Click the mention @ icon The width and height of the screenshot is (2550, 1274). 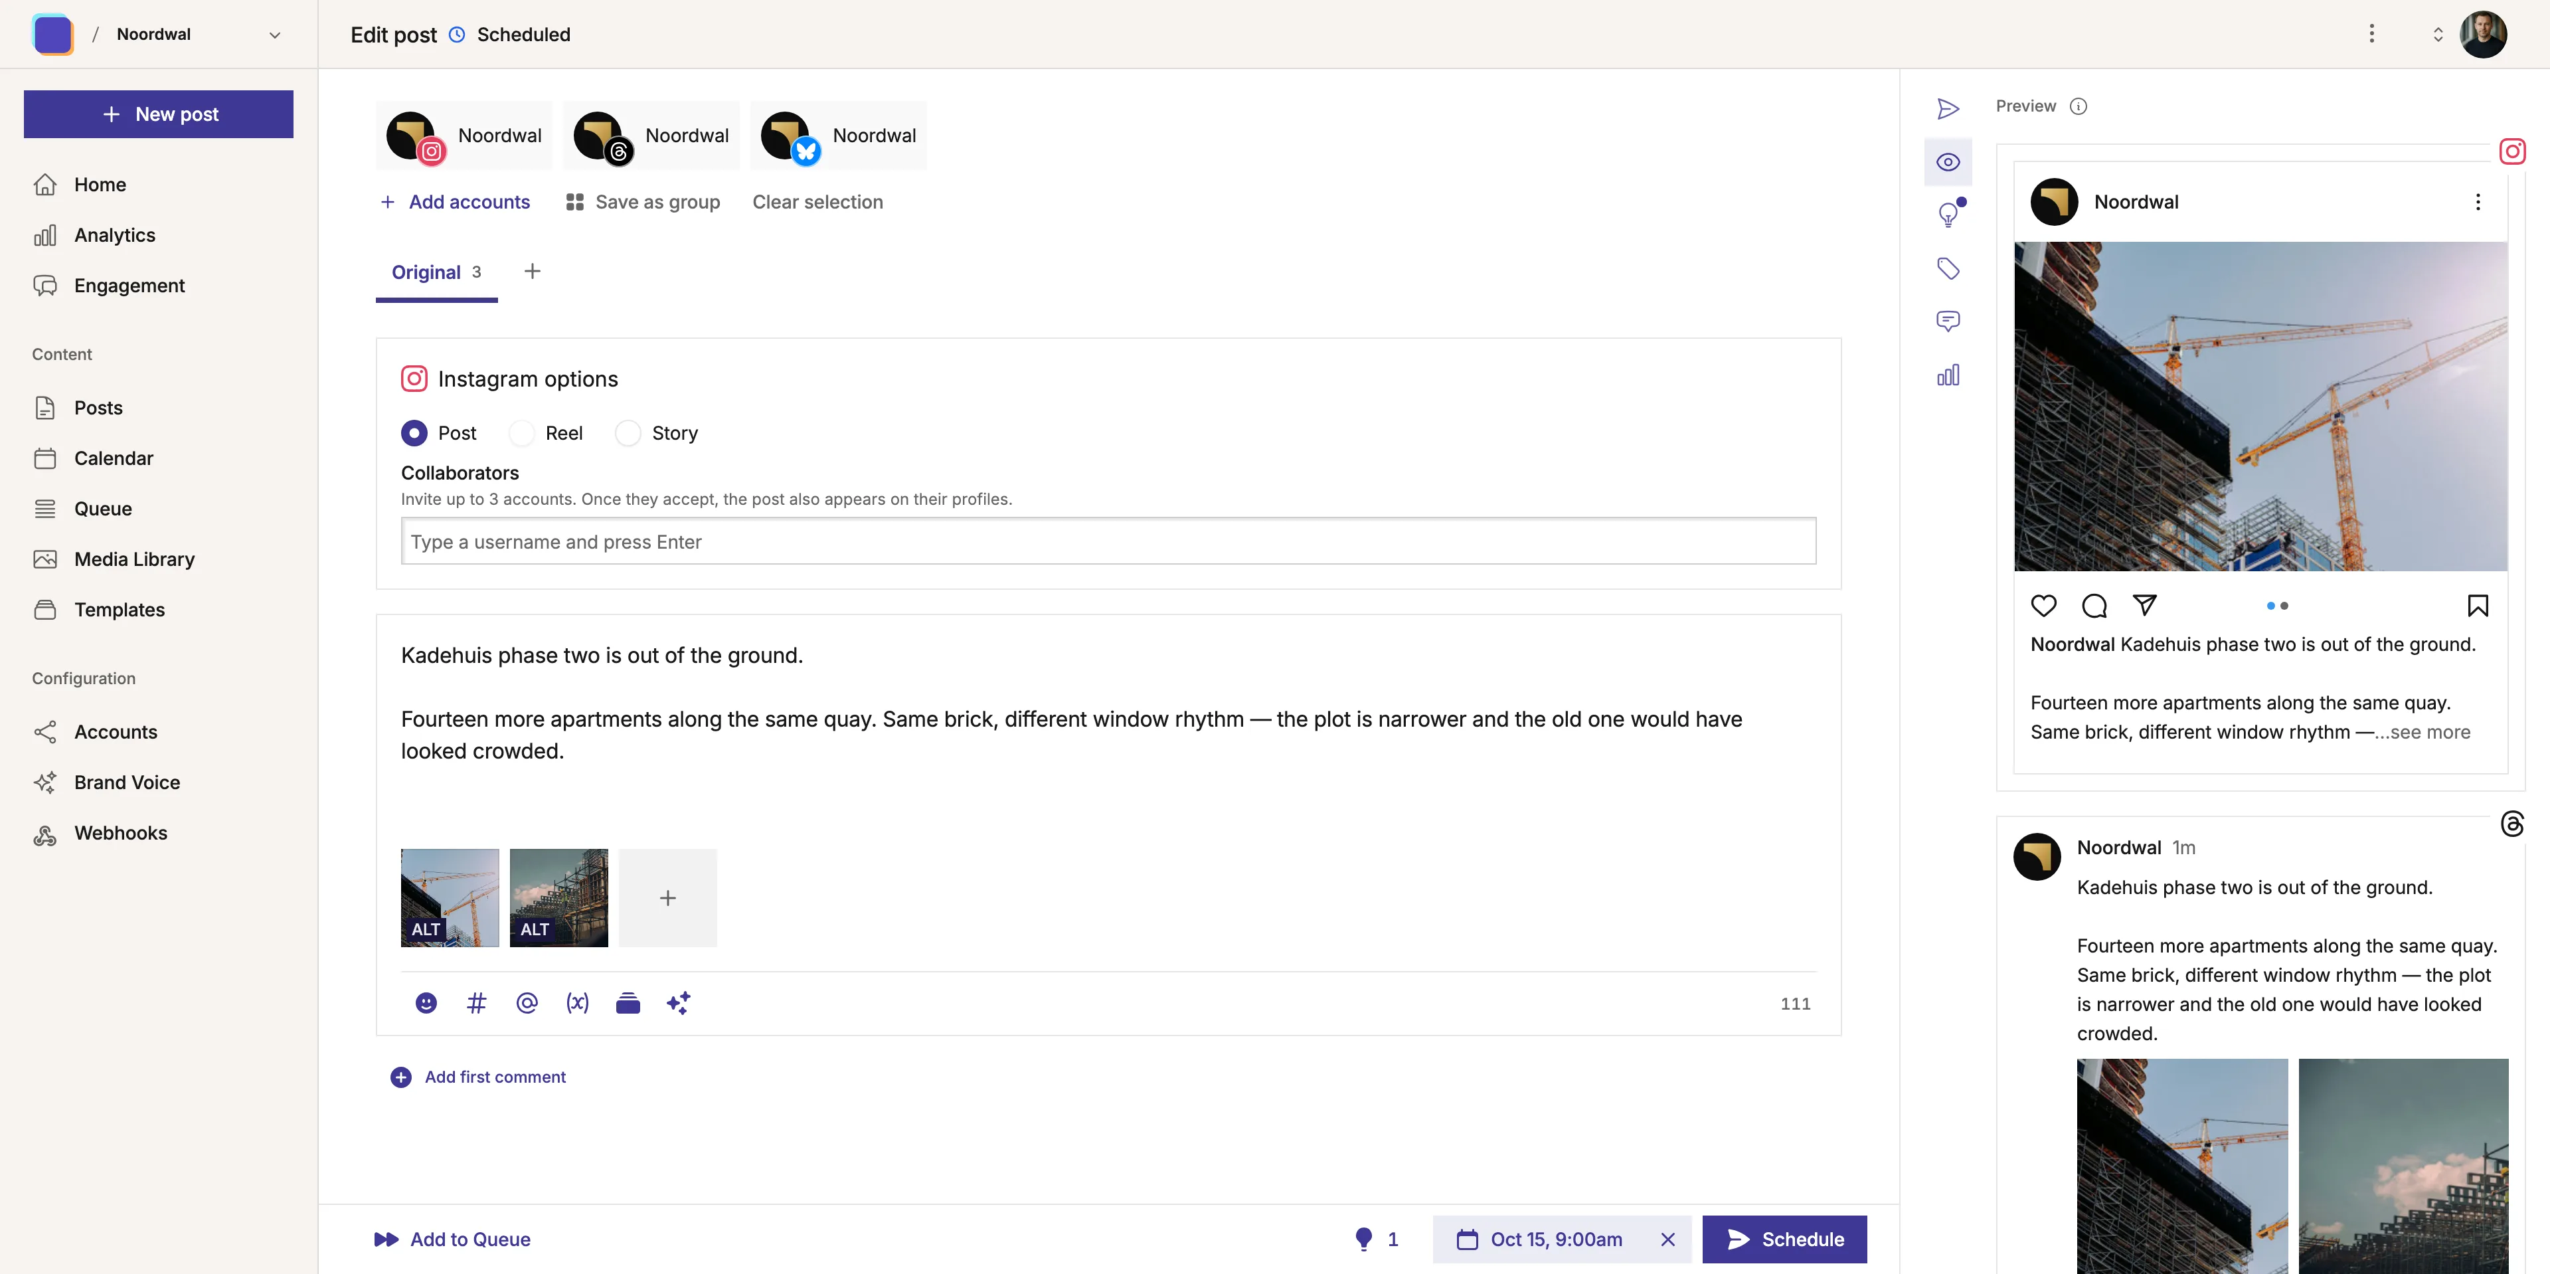click(x=527, y=1003)
